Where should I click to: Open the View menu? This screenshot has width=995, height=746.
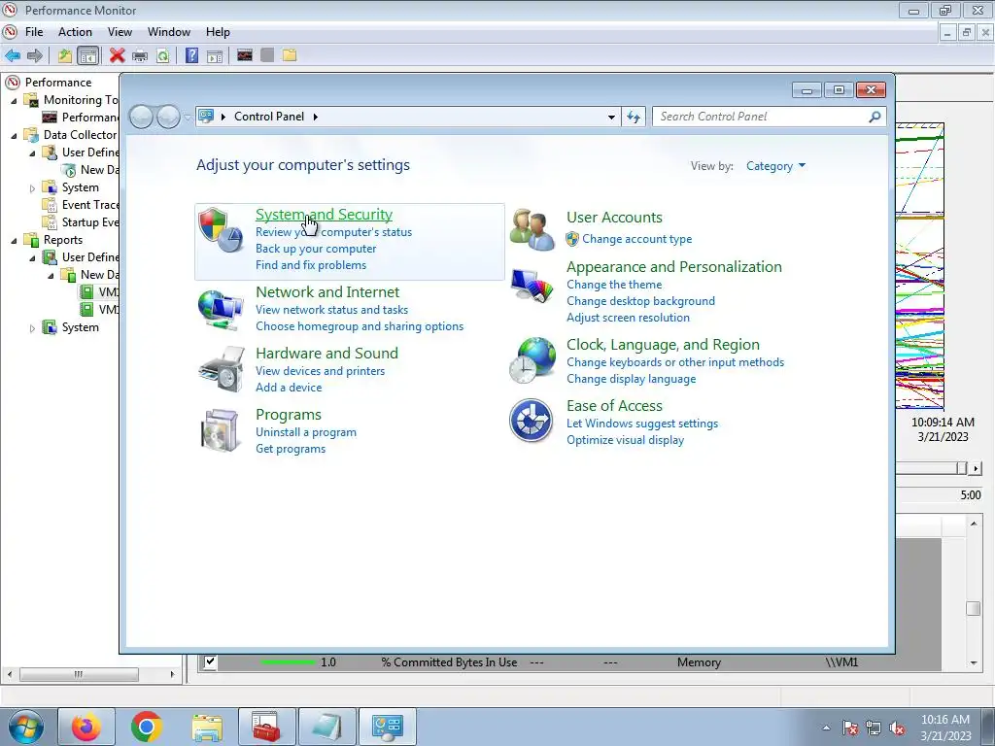(120, 32)
